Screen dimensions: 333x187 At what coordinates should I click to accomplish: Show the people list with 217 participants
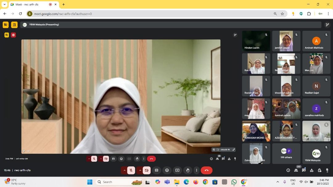[x=296, y=170]
